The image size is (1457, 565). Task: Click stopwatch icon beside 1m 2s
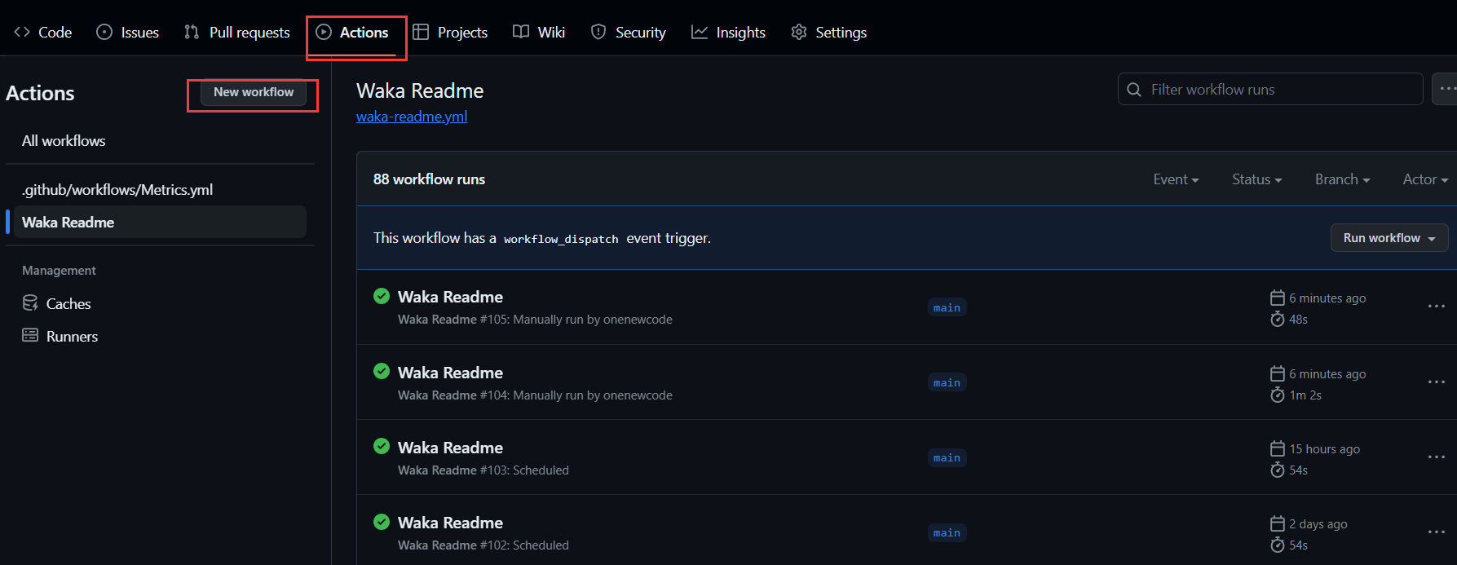click(x=1278, y=395)
